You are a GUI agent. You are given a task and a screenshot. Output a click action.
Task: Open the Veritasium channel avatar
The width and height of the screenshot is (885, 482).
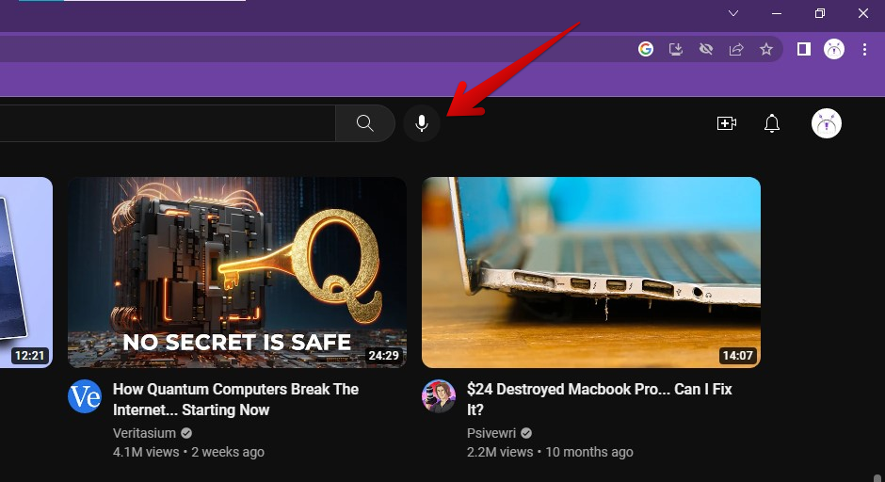85,396
